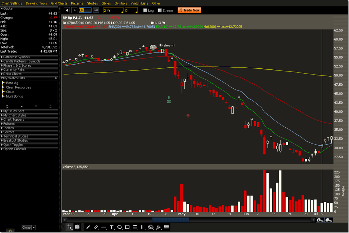The image size is (349, 233).
Task: Expand the My Chart Styles section
Action: pyautogui.click(x=29, y=115)
